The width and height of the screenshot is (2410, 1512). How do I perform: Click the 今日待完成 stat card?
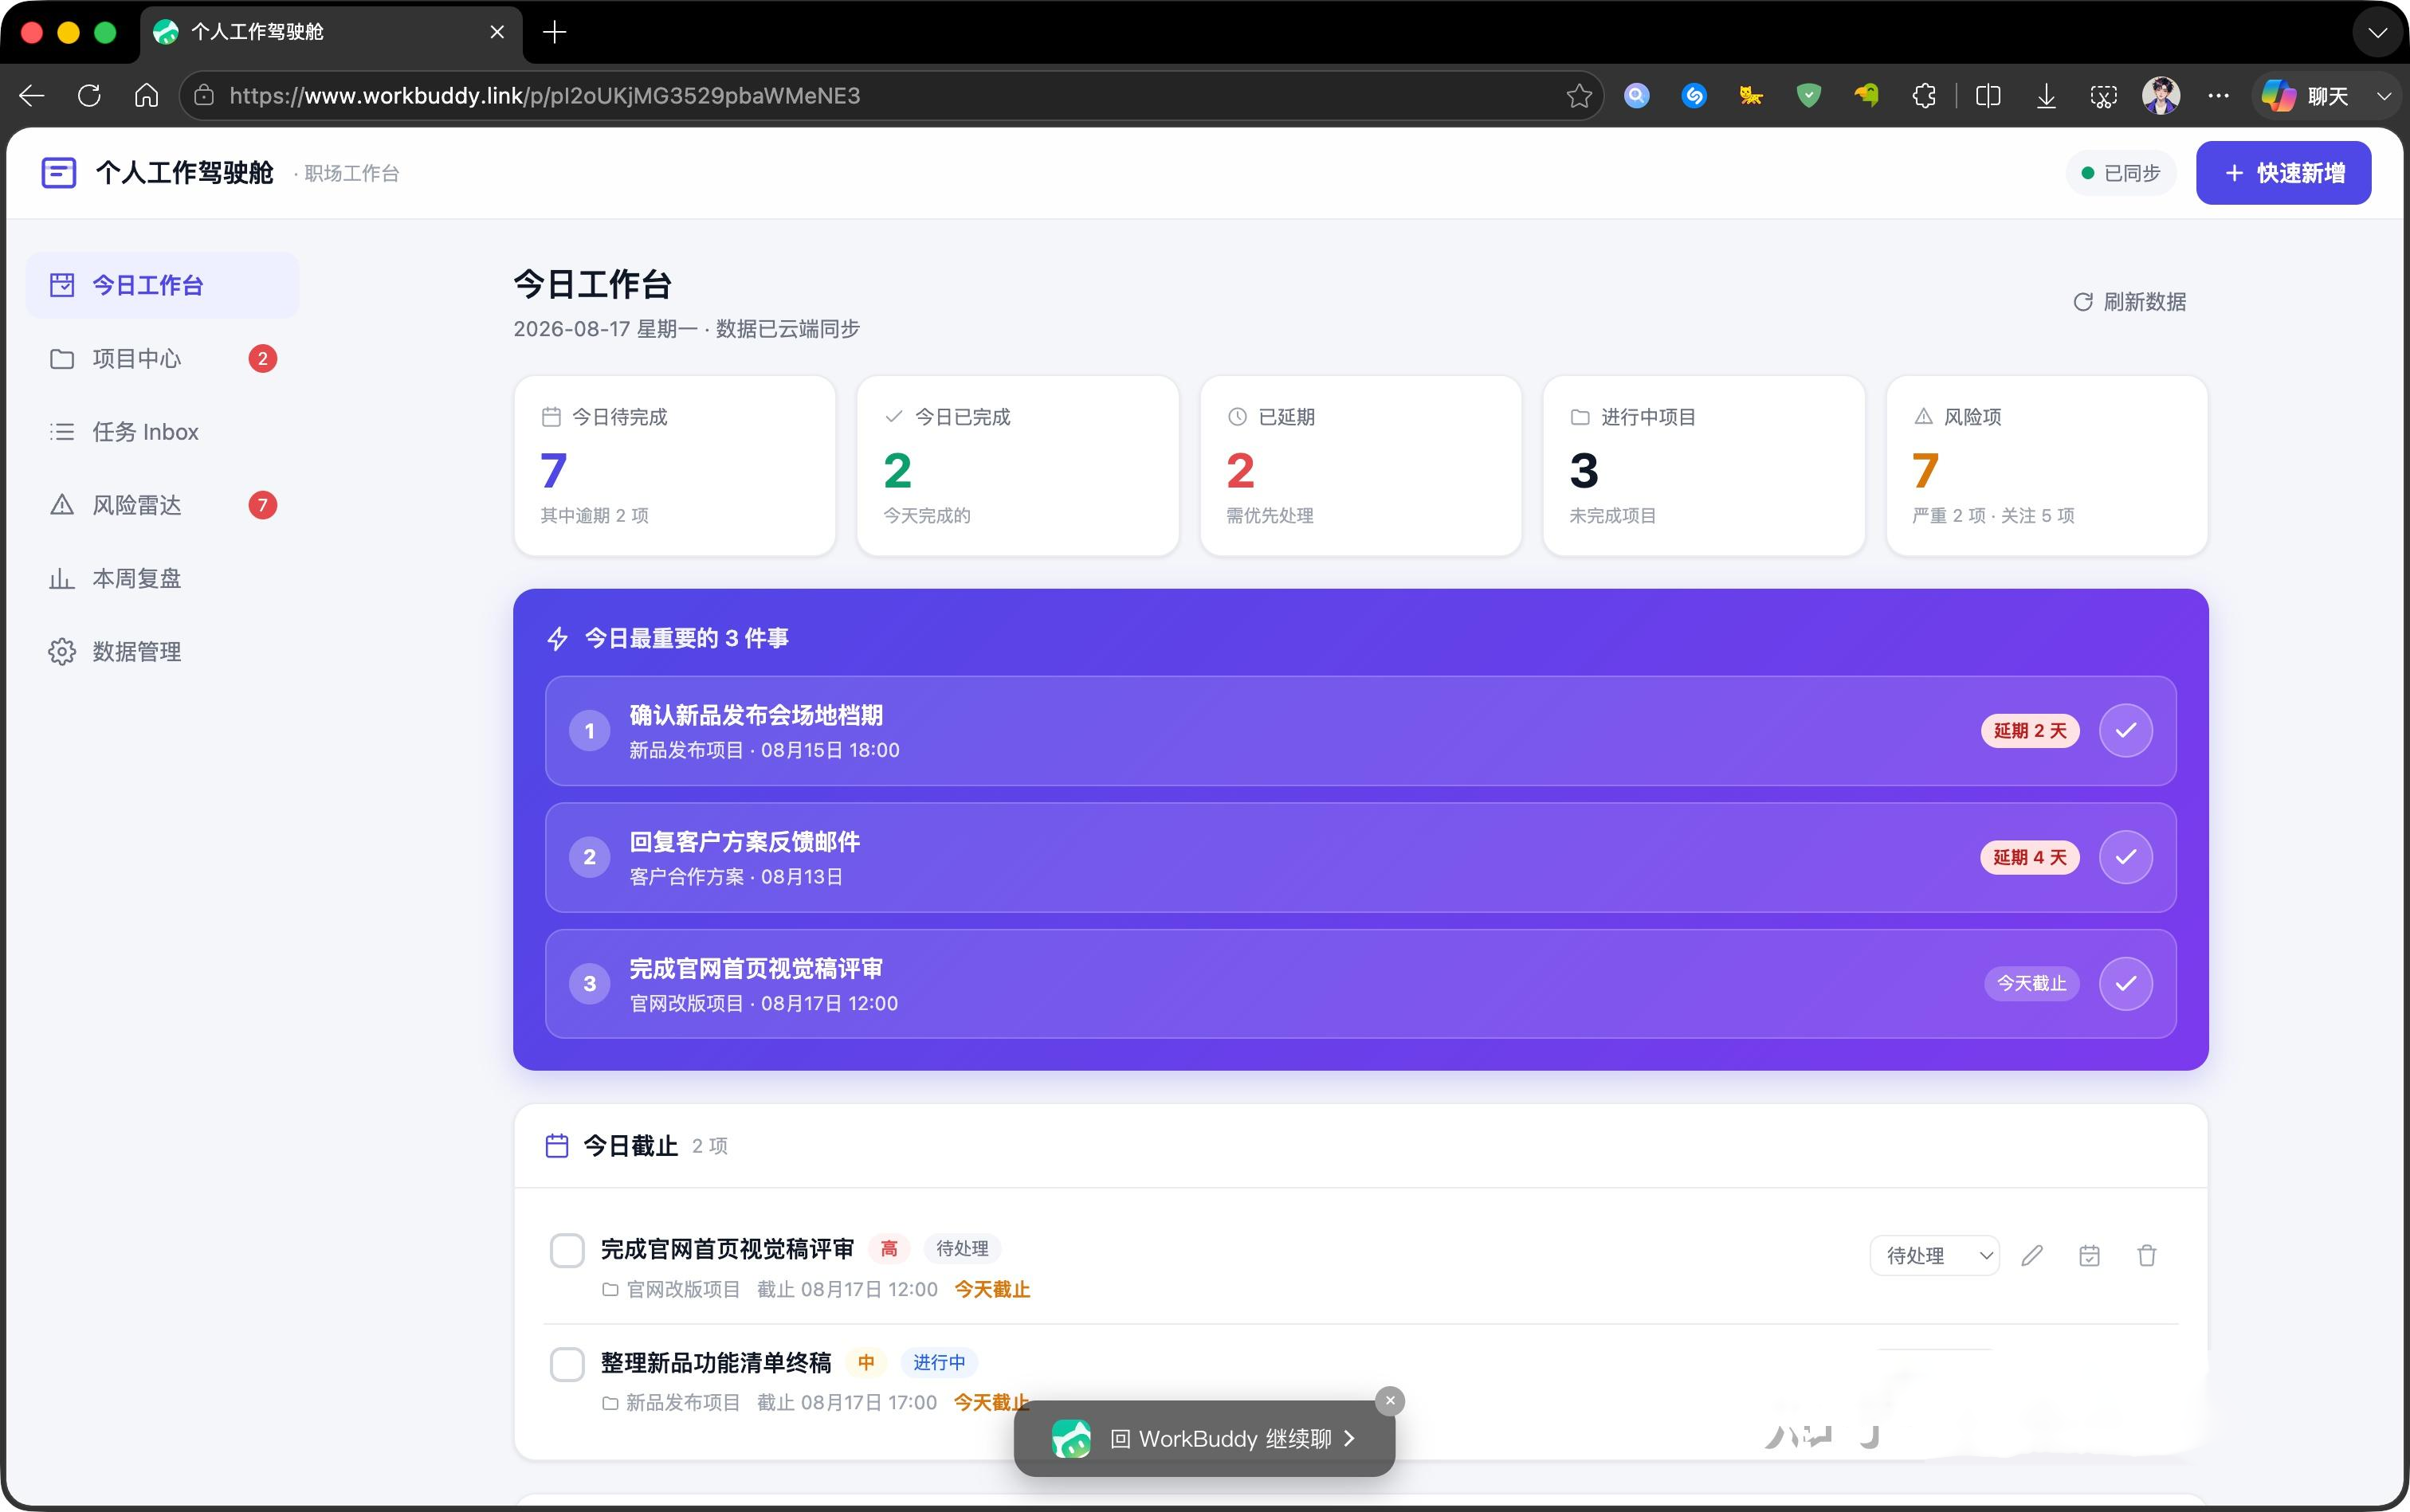pos(674,465)
